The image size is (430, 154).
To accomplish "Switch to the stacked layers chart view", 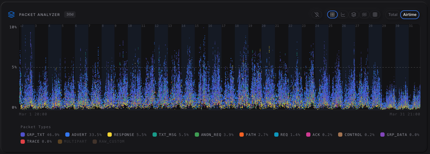I will 354,15.
